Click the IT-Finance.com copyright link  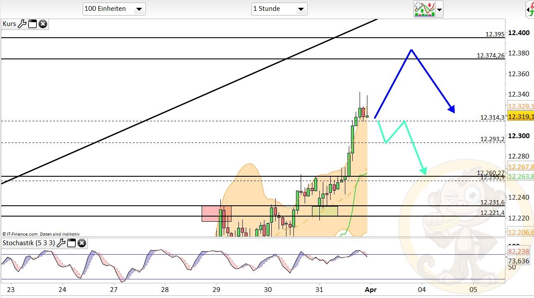[x=21, y=233]
